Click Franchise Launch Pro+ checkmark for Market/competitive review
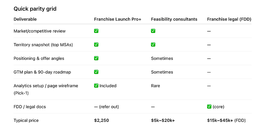Viewport: 266px width, 132px height. tap(96, 31)
